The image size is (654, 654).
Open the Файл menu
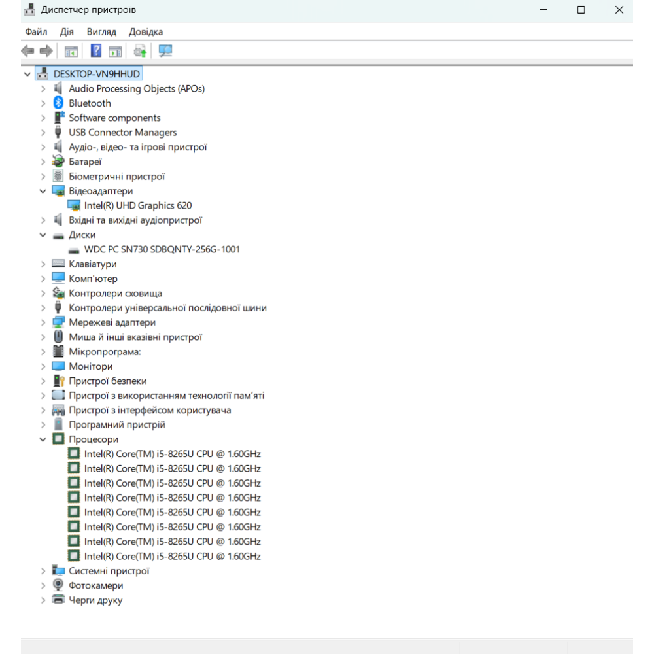36,31
